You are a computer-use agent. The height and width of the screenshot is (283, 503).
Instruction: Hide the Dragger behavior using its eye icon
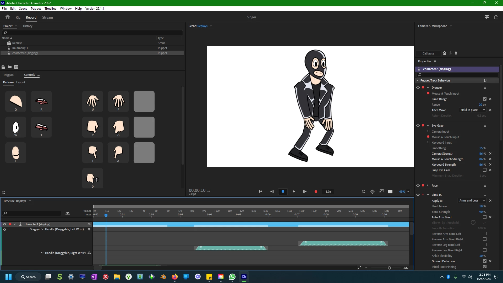point(418,88)
